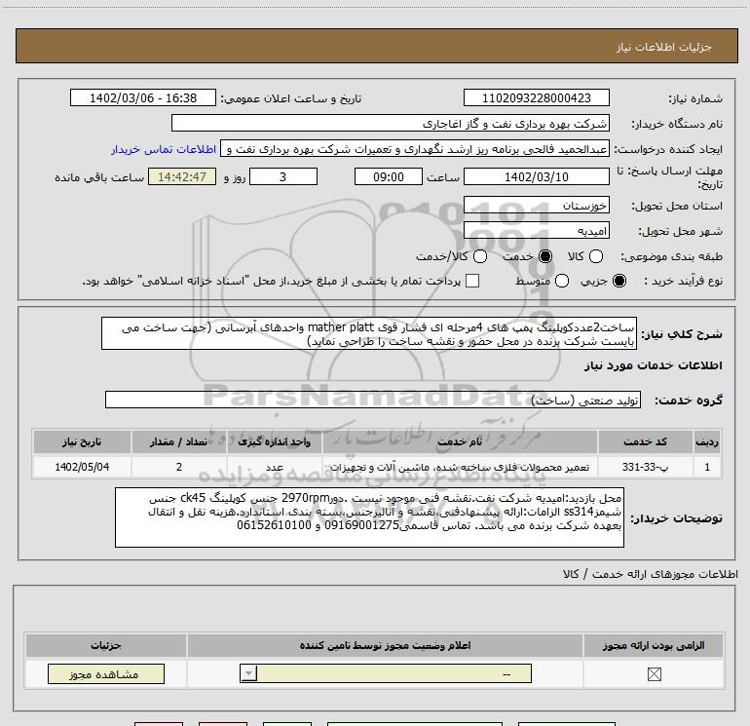Click the واحد اندازه گیری column header

[x=275, y=441]
